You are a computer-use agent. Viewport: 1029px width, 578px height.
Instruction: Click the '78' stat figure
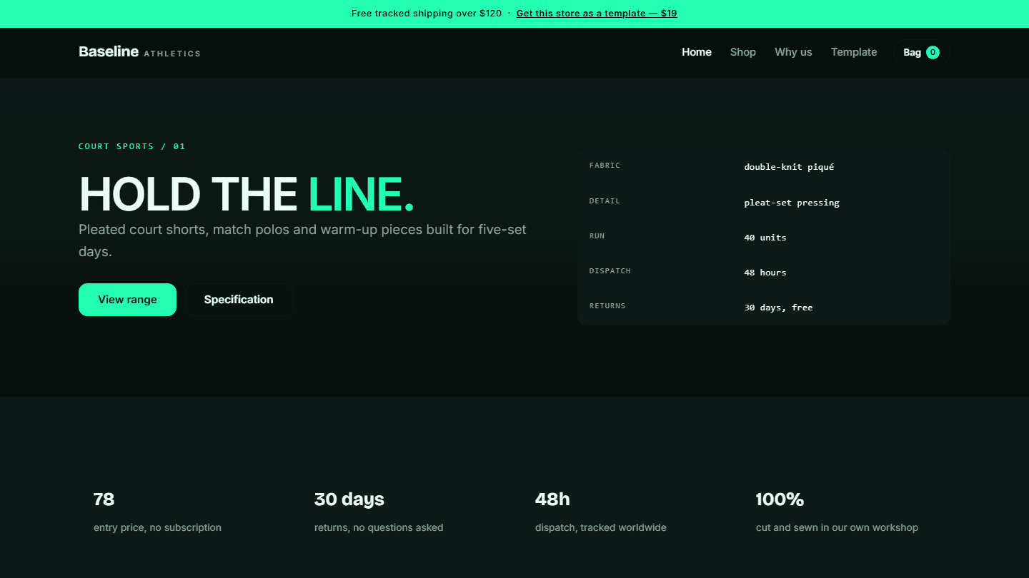(104, 500)
